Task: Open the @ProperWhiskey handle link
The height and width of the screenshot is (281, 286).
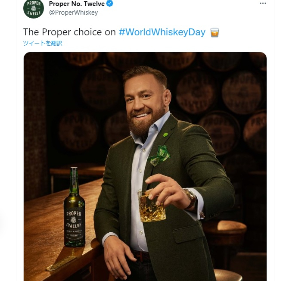Action: tap(73, 12)
